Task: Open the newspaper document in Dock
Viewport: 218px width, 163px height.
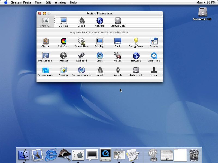Action: point(167,155)
